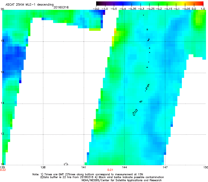The image size is (208, 182).
Task: Click the red end of the color bar
Action: click(201, 3)
